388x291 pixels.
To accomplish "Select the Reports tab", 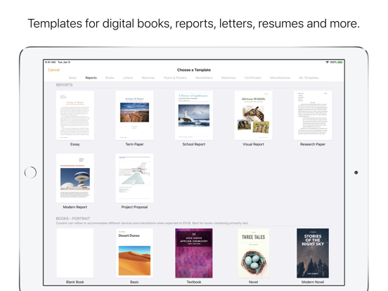I will 91,78.
